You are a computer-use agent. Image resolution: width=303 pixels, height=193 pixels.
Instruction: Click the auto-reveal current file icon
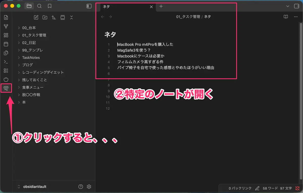click(63, 17)
